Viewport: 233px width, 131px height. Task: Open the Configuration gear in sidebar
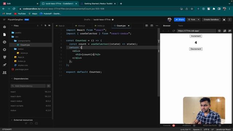[x=4, y=49]
